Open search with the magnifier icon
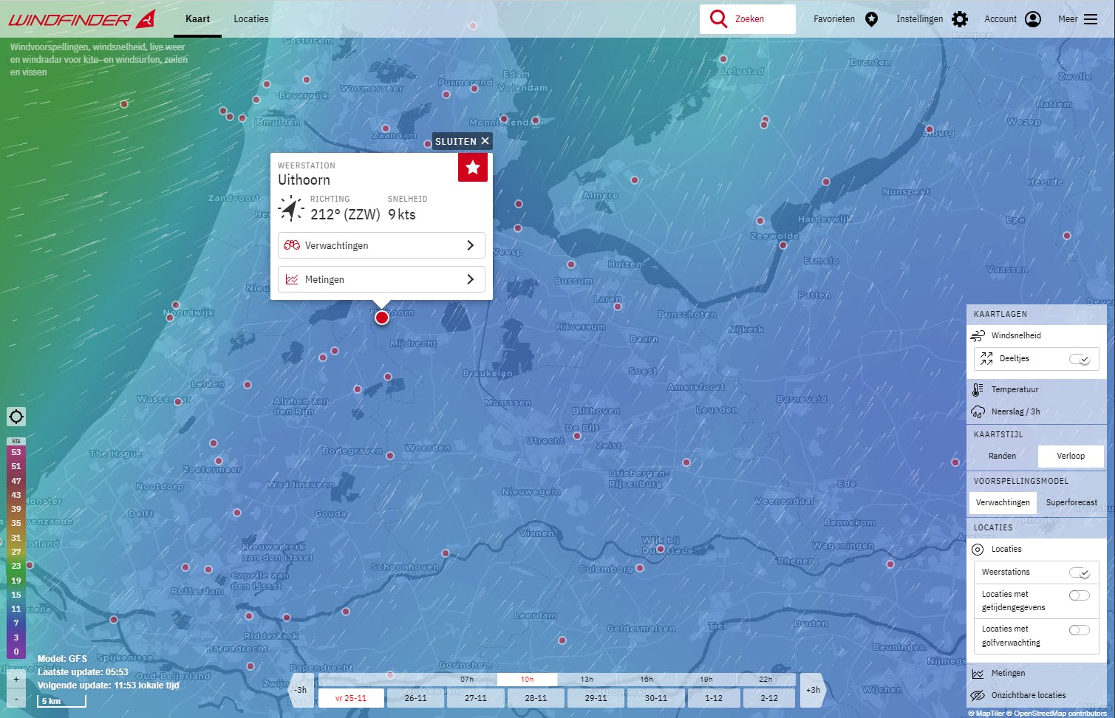 (718, 18)
